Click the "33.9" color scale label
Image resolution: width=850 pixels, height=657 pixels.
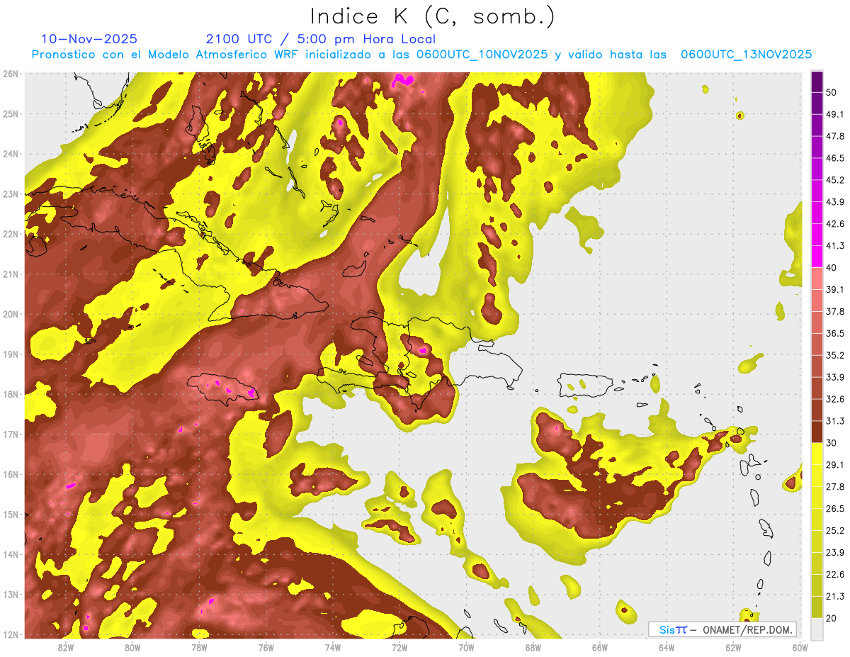coord(835,377)
